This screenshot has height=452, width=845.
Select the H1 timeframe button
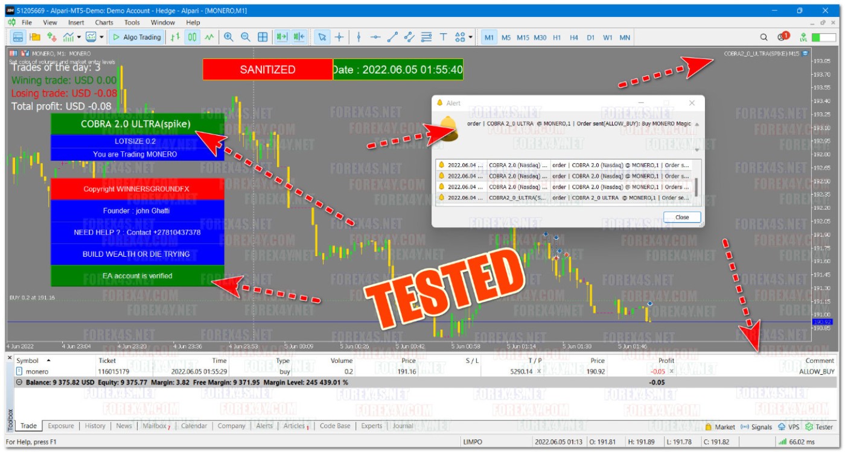(x=556, y=37)
